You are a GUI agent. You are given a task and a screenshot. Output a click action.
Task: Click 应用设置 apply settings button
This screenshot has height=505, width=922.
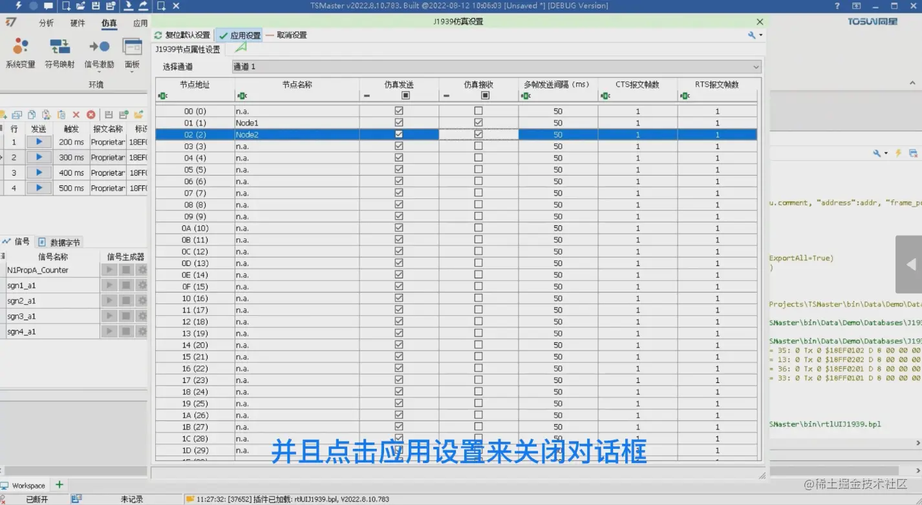[x=240, y=36]
